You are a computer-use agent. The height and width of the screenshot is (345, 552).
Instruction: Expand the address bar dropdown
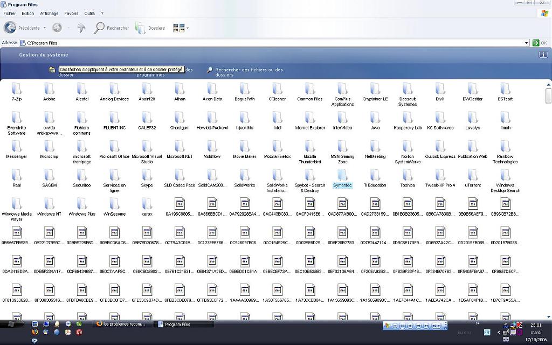[x=527, y=43]
